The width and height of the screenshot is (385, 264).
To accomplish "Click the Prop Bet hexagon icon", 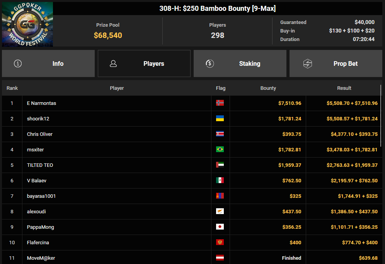I will pyautogui.click(x=307, y=63).
